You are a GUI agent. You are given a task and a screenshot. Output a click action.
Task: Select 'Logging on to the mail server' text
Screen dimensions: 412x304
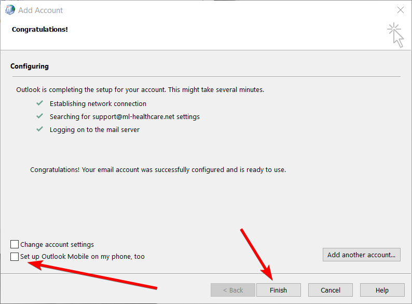[x=94, y=130]
